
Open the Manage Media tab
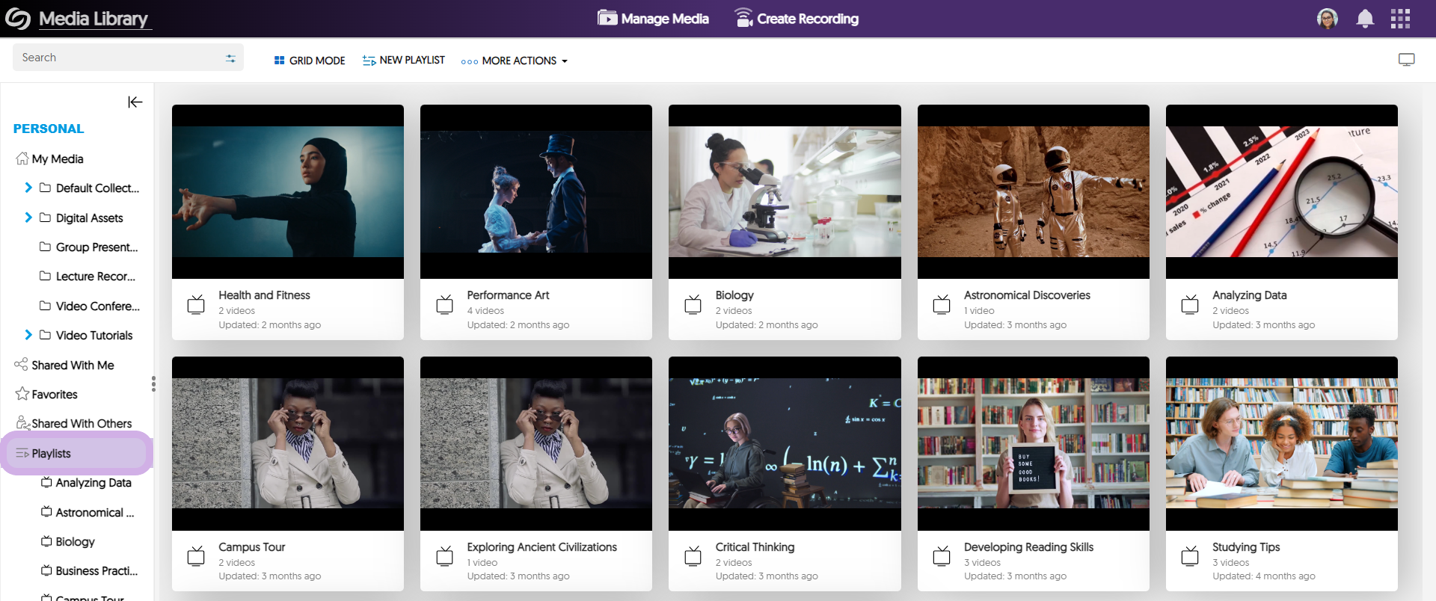[653, 19]
